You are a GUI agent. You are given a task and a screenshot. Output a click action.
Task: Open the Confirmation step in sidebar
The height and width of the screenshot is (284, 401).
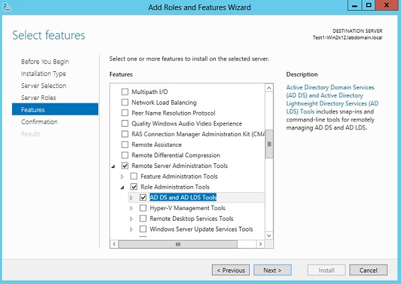click(x=39, y=122)
